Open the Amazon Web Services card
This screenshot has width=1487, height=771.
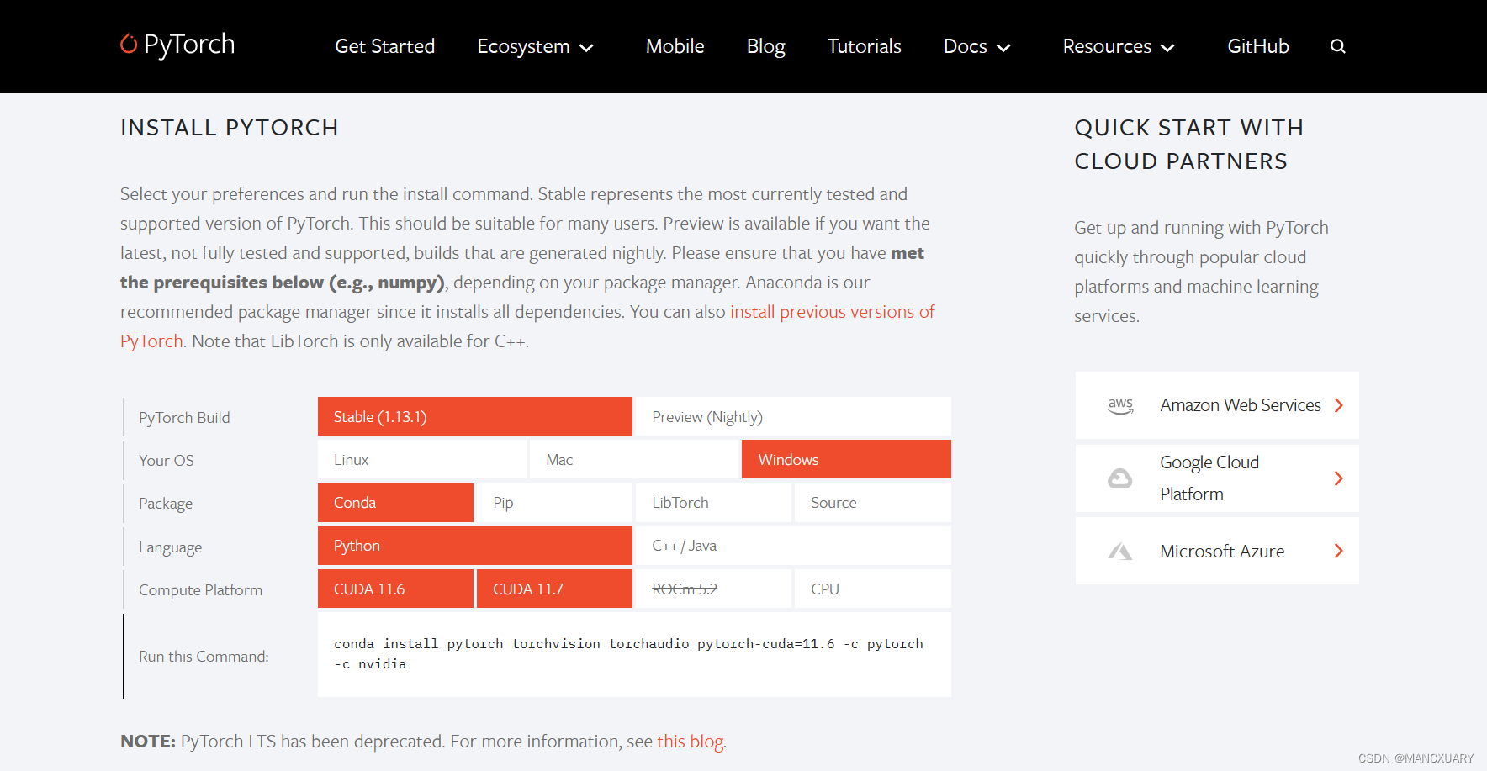point(1216,405)
